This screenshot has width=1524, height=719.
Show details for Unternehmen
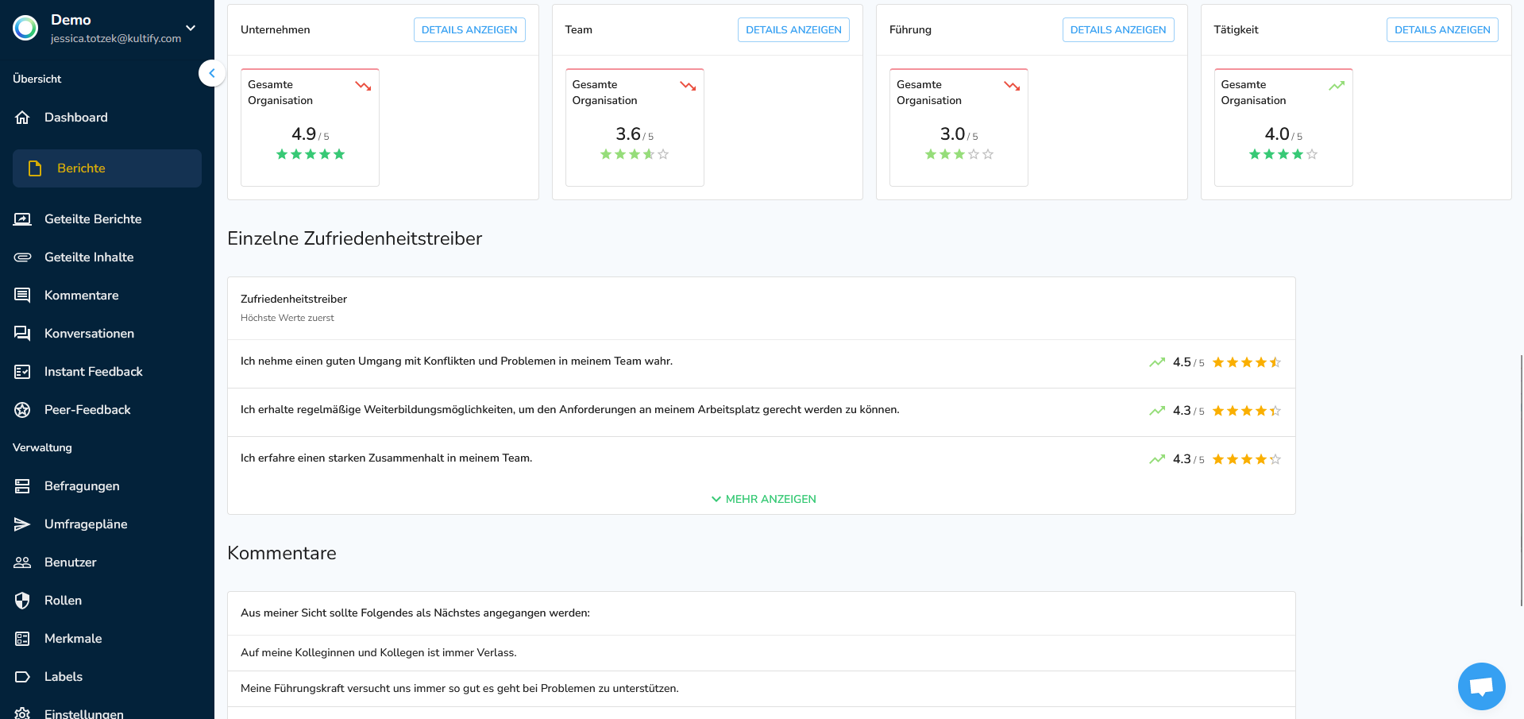469,30
